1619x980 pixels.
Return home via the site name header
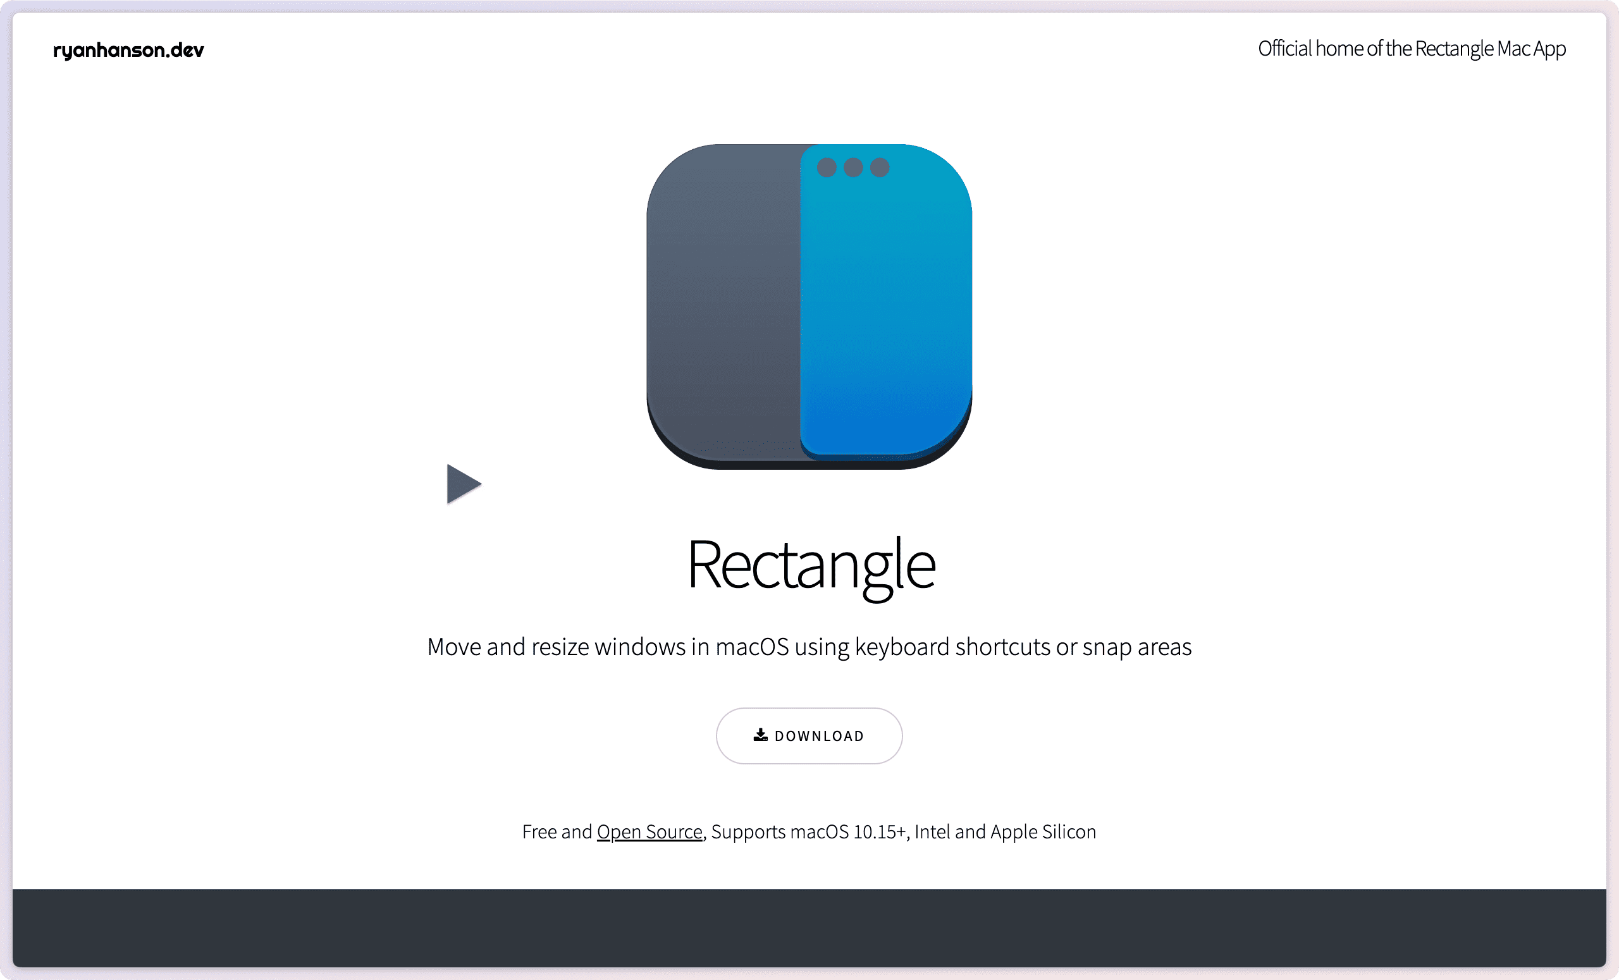click(128, 49)
